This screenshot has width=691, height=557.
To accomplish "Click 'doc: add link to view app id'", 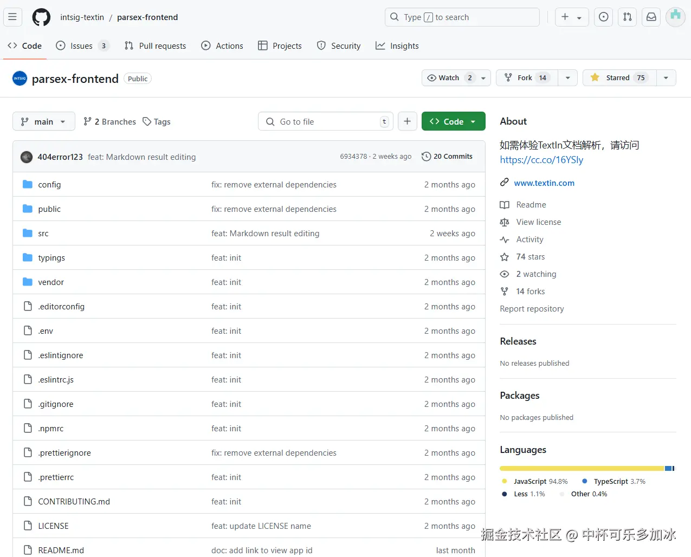I will point(262,550).
